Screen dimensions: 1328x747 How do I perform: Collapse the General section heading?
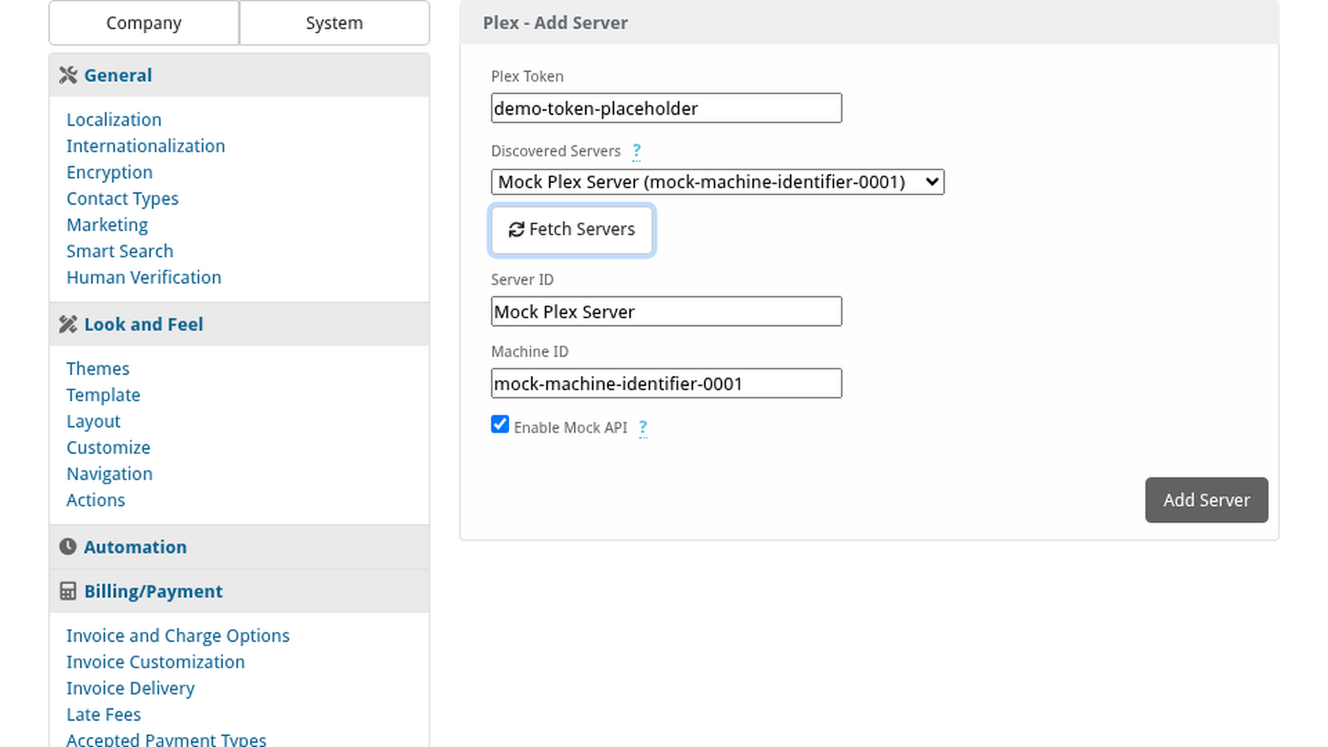(239, 75)
